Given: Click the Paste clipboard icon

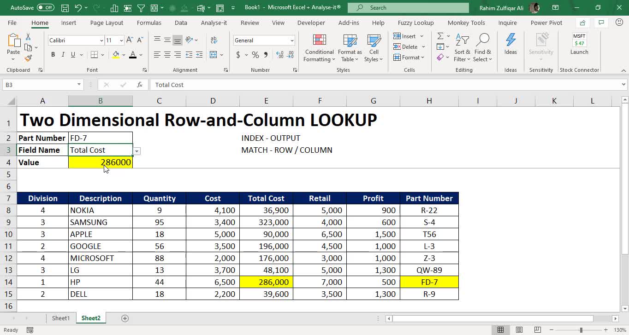Looking at the screenshot, I should (x=13, y=41).
